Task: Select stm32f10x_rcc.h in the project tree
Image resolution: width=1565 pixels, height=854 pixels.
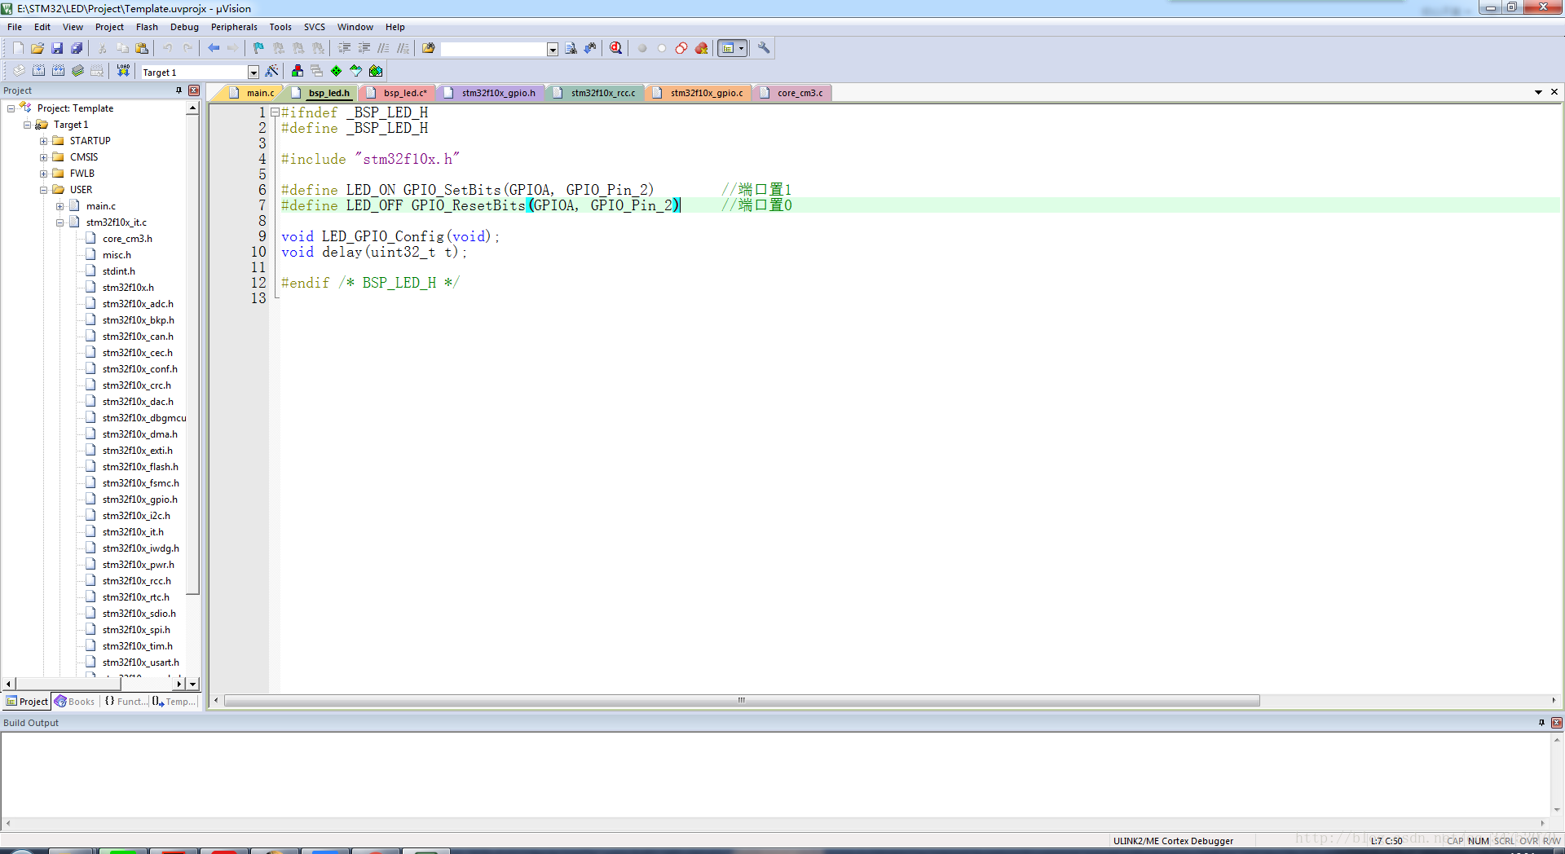Action: tap(137, 581)
